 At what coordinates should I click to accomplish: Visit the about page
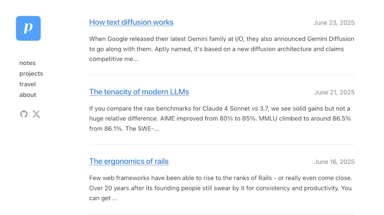tap(28, 95)
